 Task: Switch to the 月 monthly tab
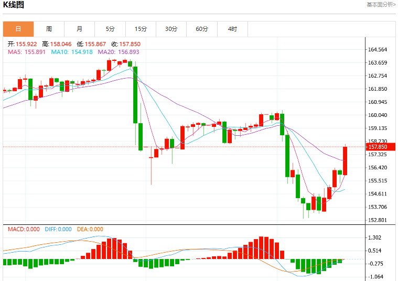coord(80,29)
